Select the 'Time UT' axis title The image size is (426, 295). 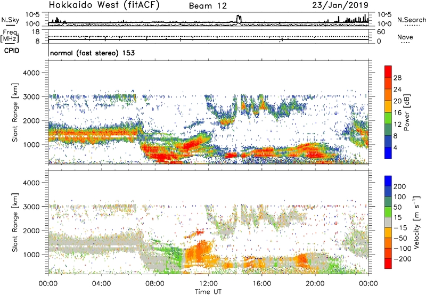pos(208,291)
